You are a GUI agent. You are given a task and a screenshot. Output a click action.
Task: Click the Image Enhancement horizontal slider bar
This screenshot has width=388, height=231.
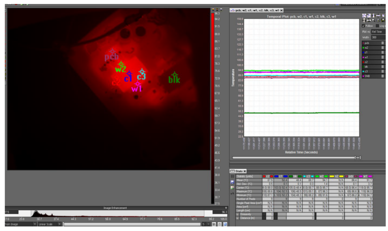coord(132,224)
